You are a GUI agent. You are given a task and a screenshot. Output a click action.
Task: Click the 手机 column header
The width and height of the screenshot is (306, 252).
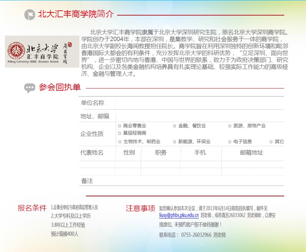pyautogui.click(x=200, y=152)
